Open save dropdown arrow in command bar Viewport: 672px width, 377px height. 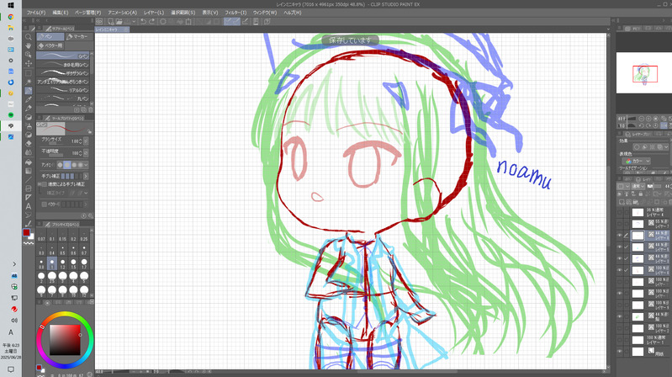(134, 21)
